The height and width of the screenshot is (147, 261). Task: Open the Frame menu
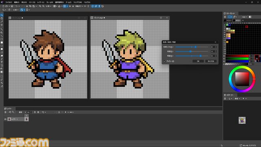(50, 2)
